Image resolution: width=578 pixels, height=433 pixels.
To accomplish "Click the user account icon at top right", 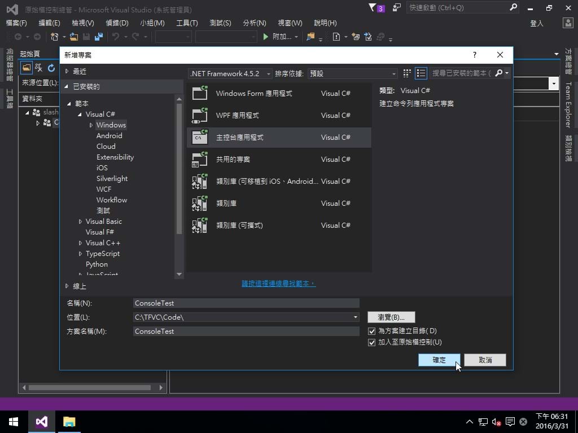I will [568, 23].
